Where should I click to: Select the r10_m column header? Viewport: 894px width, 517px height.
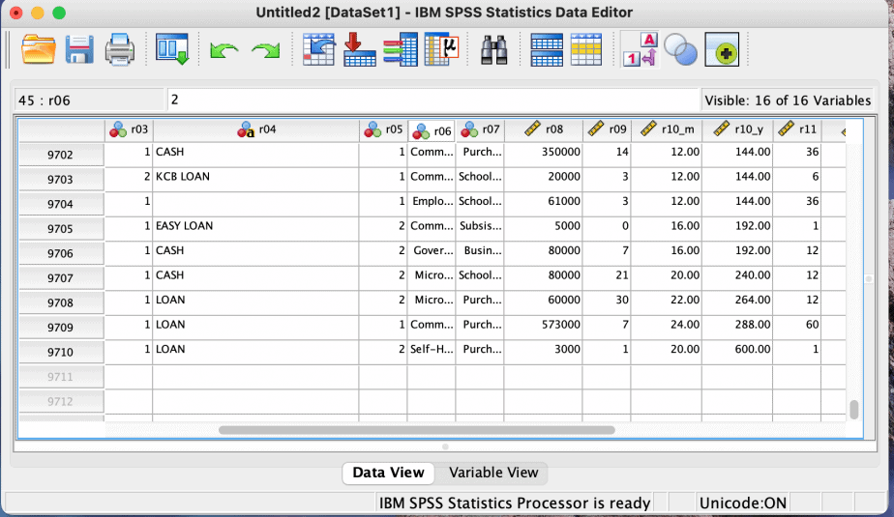click(x=667, y=129)
